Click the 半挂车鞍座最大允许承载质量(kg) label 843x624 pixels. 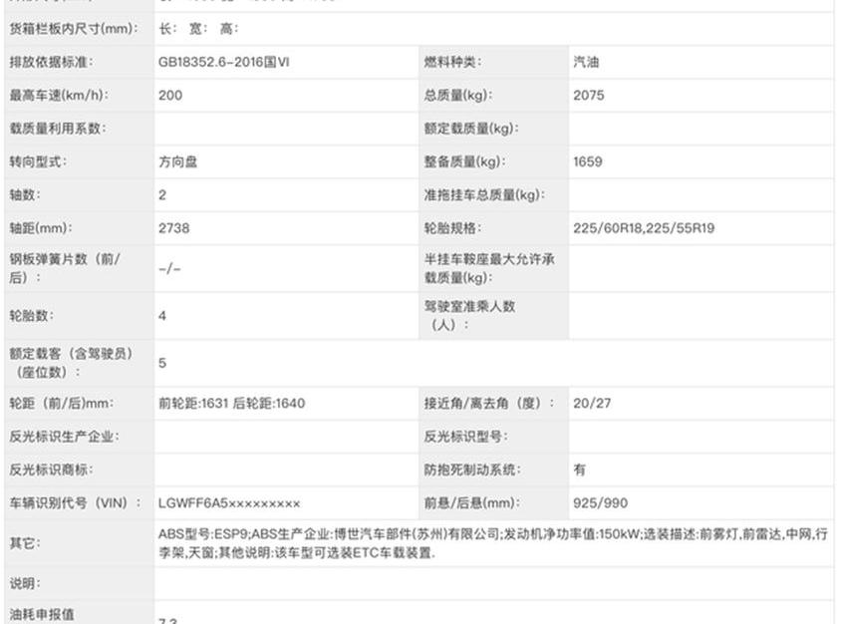[489, 268]
